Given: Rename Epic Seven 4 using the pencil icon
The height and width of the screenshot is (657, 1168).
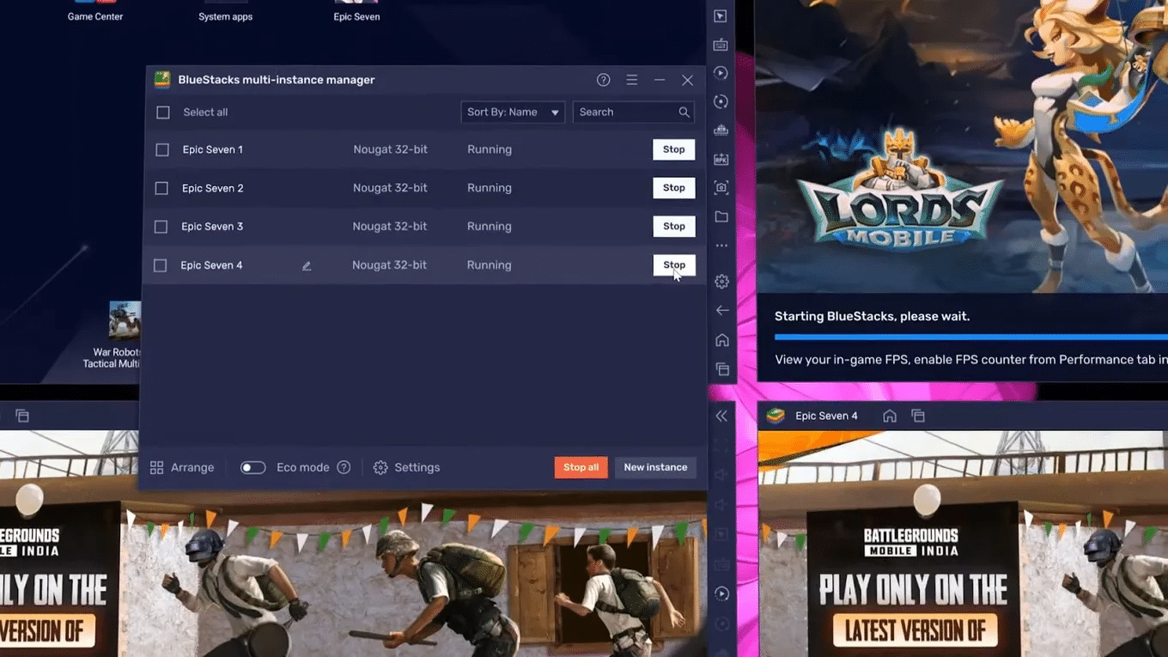Looking at the screenshot, I should coord(307,266).
